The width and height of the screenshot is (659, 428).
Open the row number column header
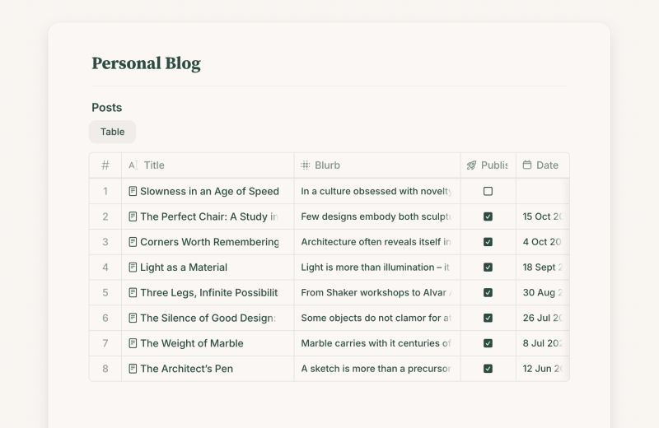click(x=105, y=165)
